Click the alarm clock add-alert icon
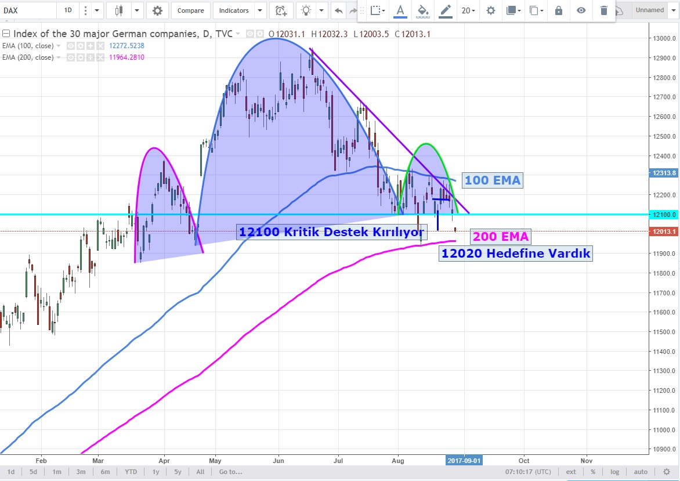Viewport: 680px width, 481px height. (281, 10)
